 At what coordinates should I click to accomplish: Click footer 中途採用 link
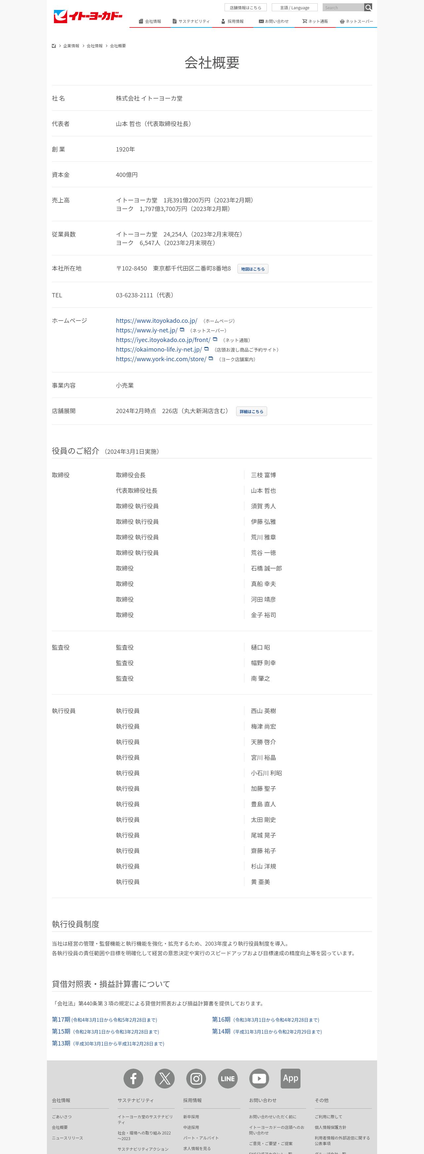191,1127
